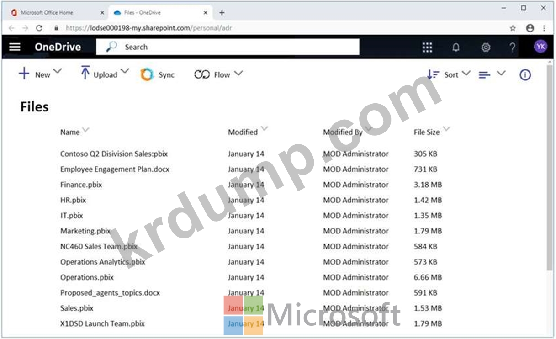This screenshot has width=556, height=339.
Task: Open the settings gear in OneDrive header
Action: tap(486, 48)
